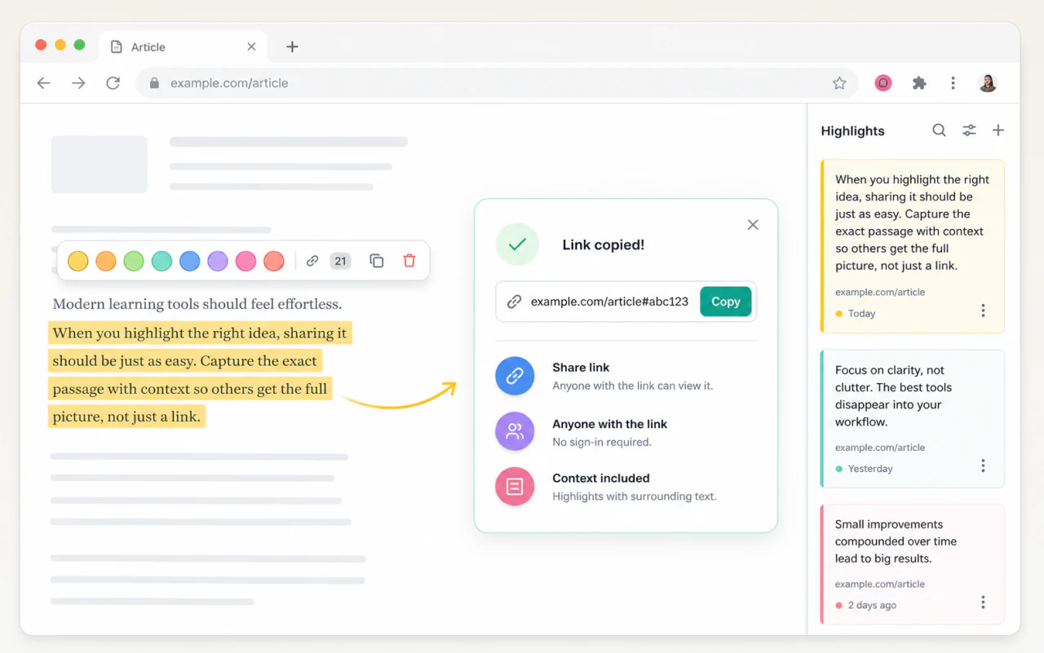The height and width of the screenshot is (653, 1044).
Task: Delete the highlight with the red trash icon
Action: click(409, 261)
